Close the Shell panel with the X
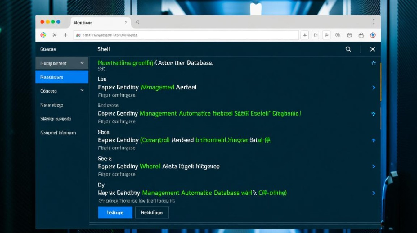 point(373,49)
